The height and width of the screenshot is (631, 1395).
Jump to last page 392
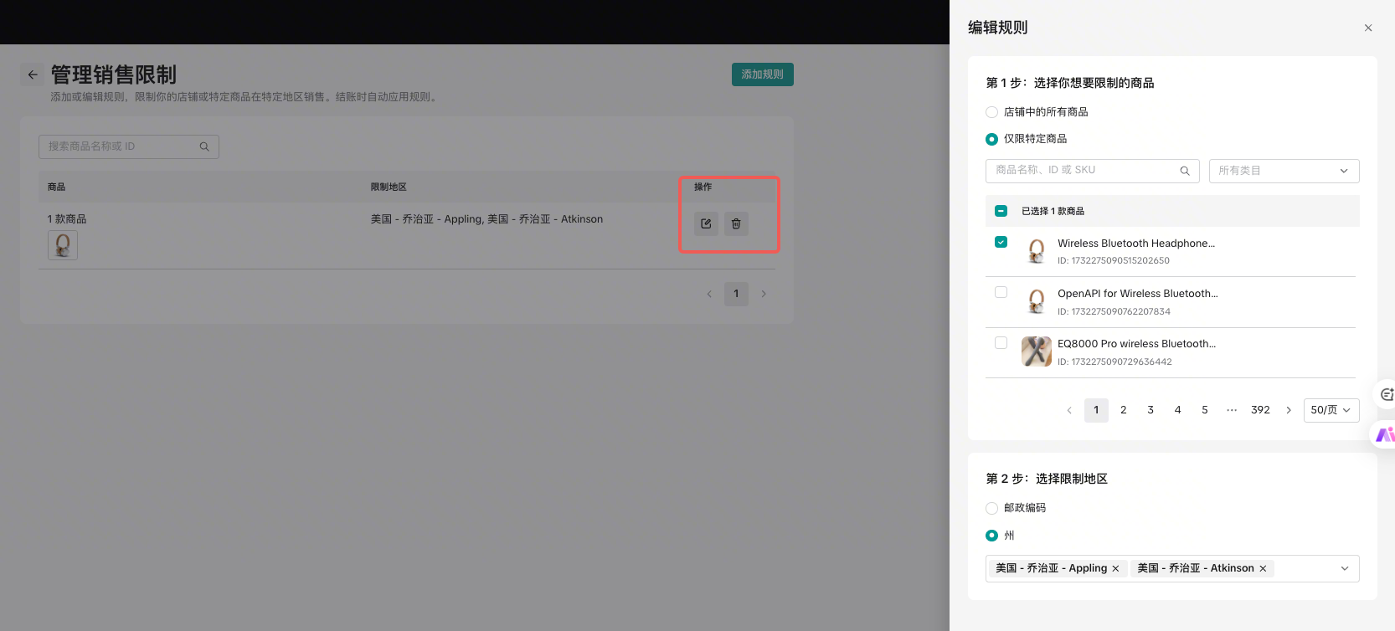[x=1260, y=410]
